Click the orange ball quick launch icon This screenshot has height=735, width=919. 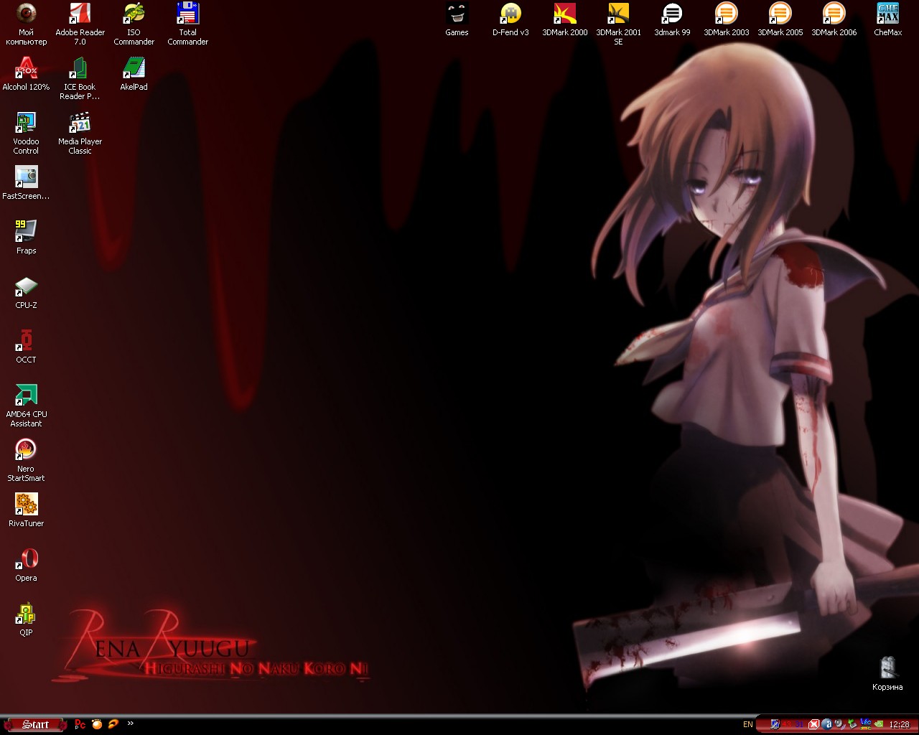click(97, 724)
